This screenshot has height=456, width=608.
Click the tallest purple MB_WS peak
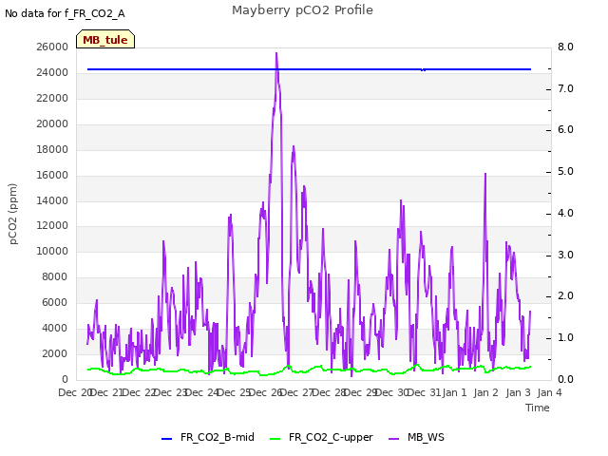276,54
